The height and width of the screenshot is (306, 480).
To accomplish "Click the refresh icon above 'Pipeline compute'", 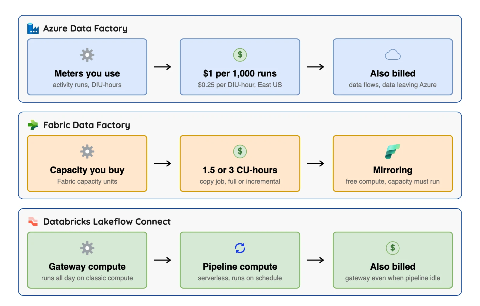I will [x=240, y=248].
